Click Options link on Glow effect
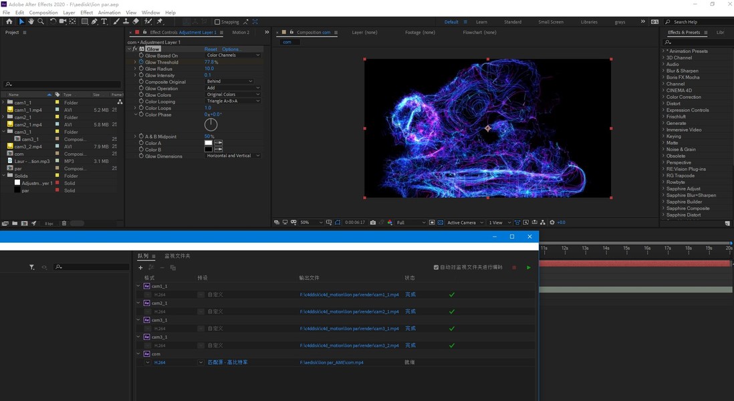The height and width of the screenshot is (401, 734). [x=231, y=49]
